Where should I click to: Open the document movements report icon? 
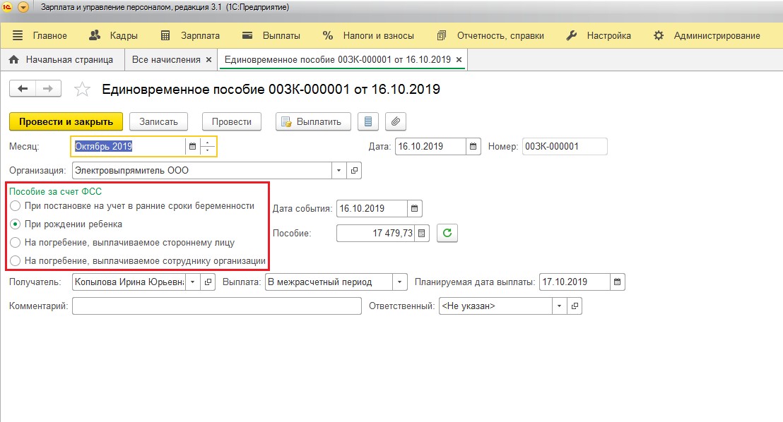pos(368,121)
